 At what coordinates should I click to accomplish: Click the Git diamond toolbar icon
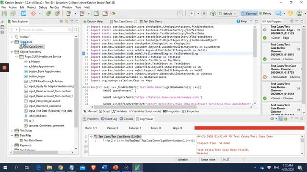33,13
